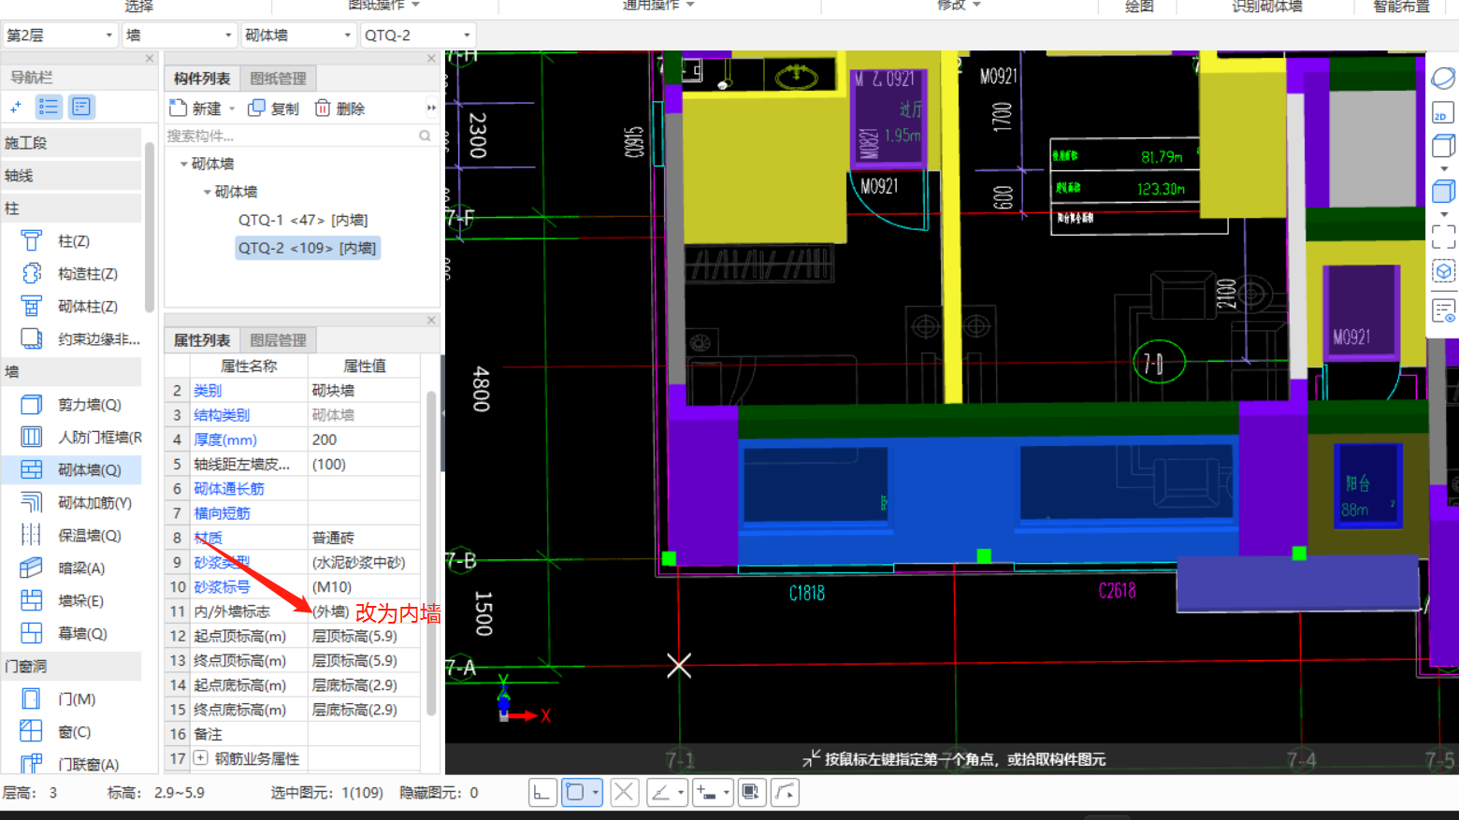Viewport: 1459px width, 820px height.
Task: Click the 厚度(mm) value 200
Action: tap(363, 439)
